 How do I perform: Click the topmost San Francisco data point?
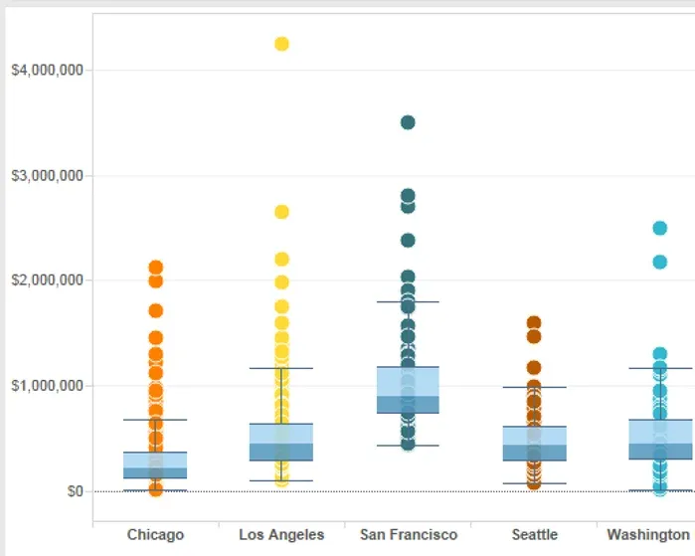click(x=408, y=122)
